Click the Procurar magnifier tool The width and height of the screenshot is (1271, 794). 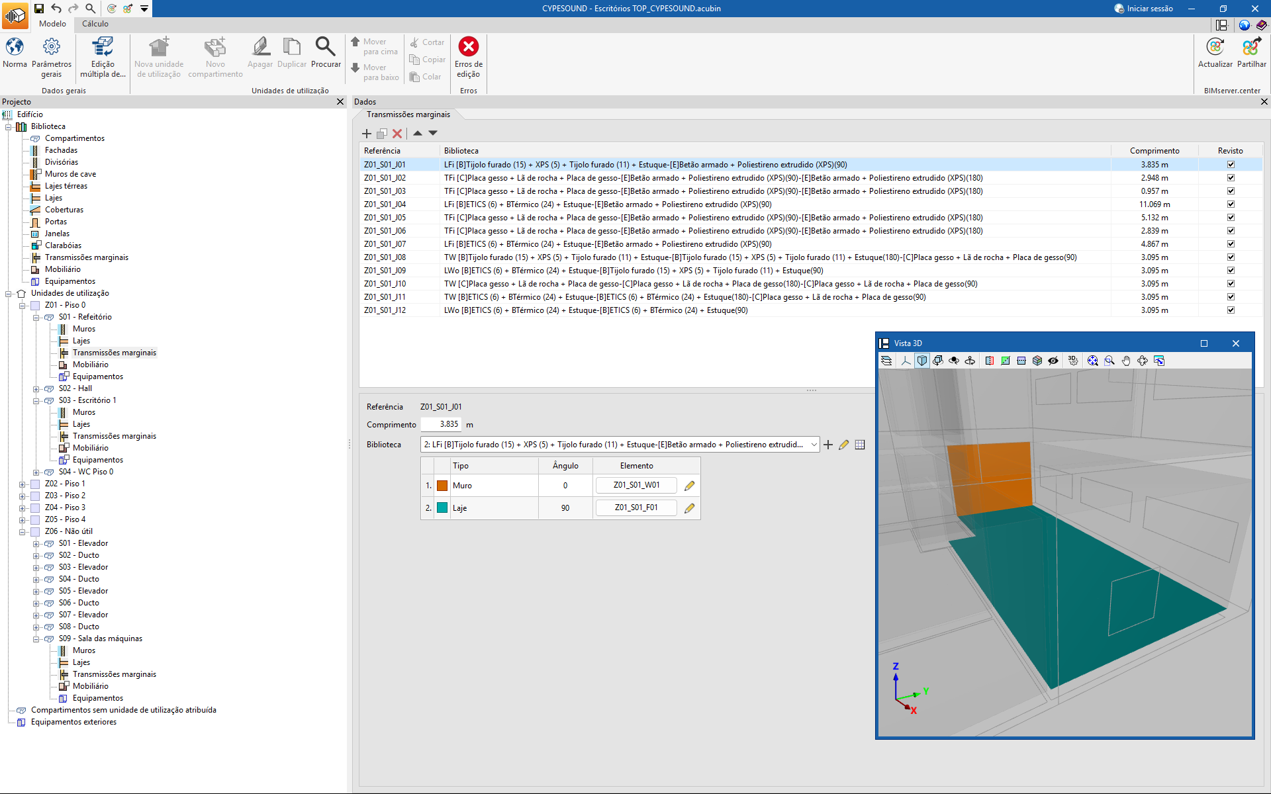[x=325, y=47]
